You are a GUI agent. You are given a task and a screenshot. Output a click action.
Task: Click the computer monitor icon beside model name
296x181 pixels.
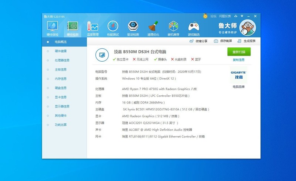[102, 55]
